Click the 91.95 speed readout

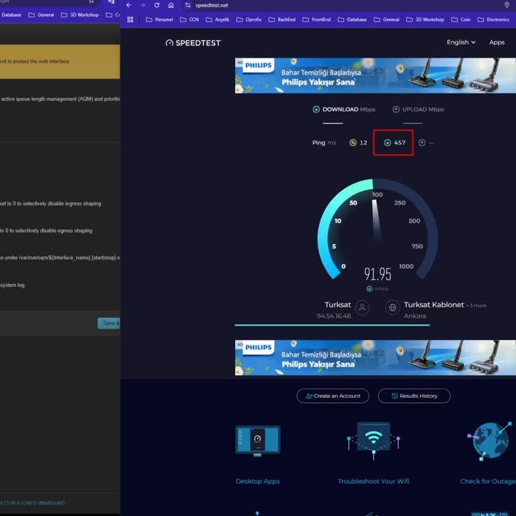point(378,274)
